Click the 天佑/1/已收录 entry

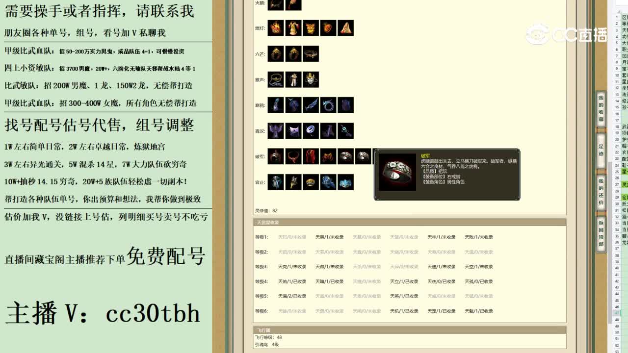tap(292, 281)
